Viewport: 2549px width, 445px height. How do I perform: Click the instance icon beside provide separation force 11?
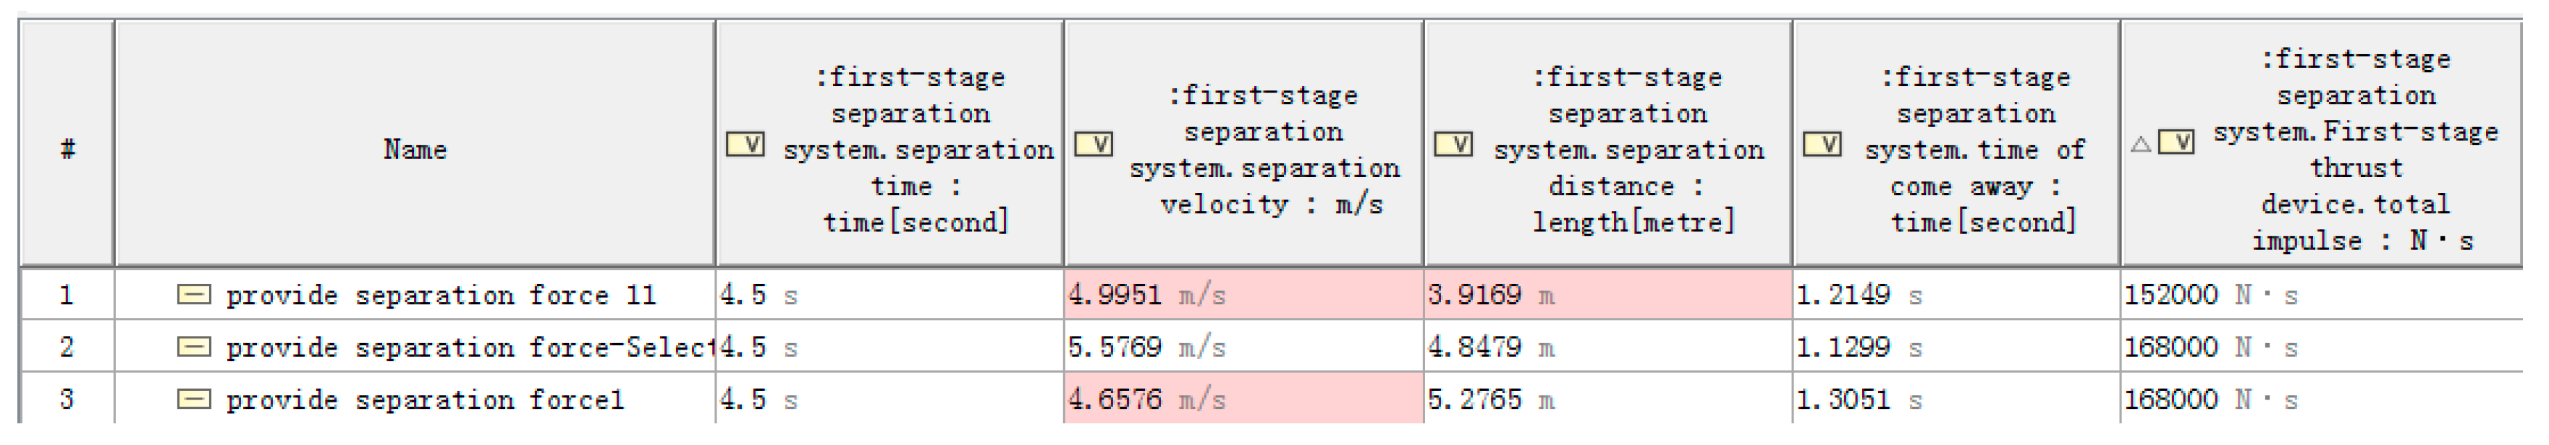pyautogui.click(x=194, y=294)
